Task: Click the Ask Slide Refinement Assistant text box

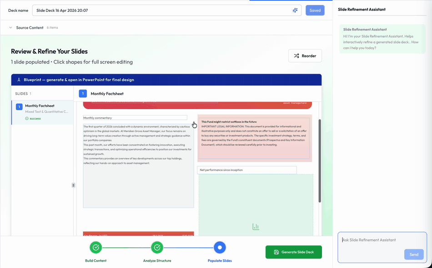Action: (382, 240)
